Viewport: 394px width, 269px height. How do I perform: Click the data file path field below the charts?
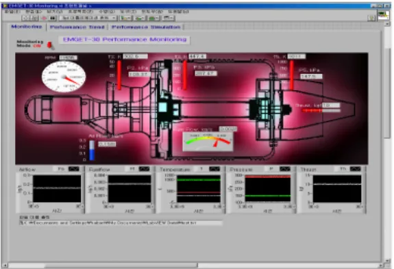[x=121, y=223]
